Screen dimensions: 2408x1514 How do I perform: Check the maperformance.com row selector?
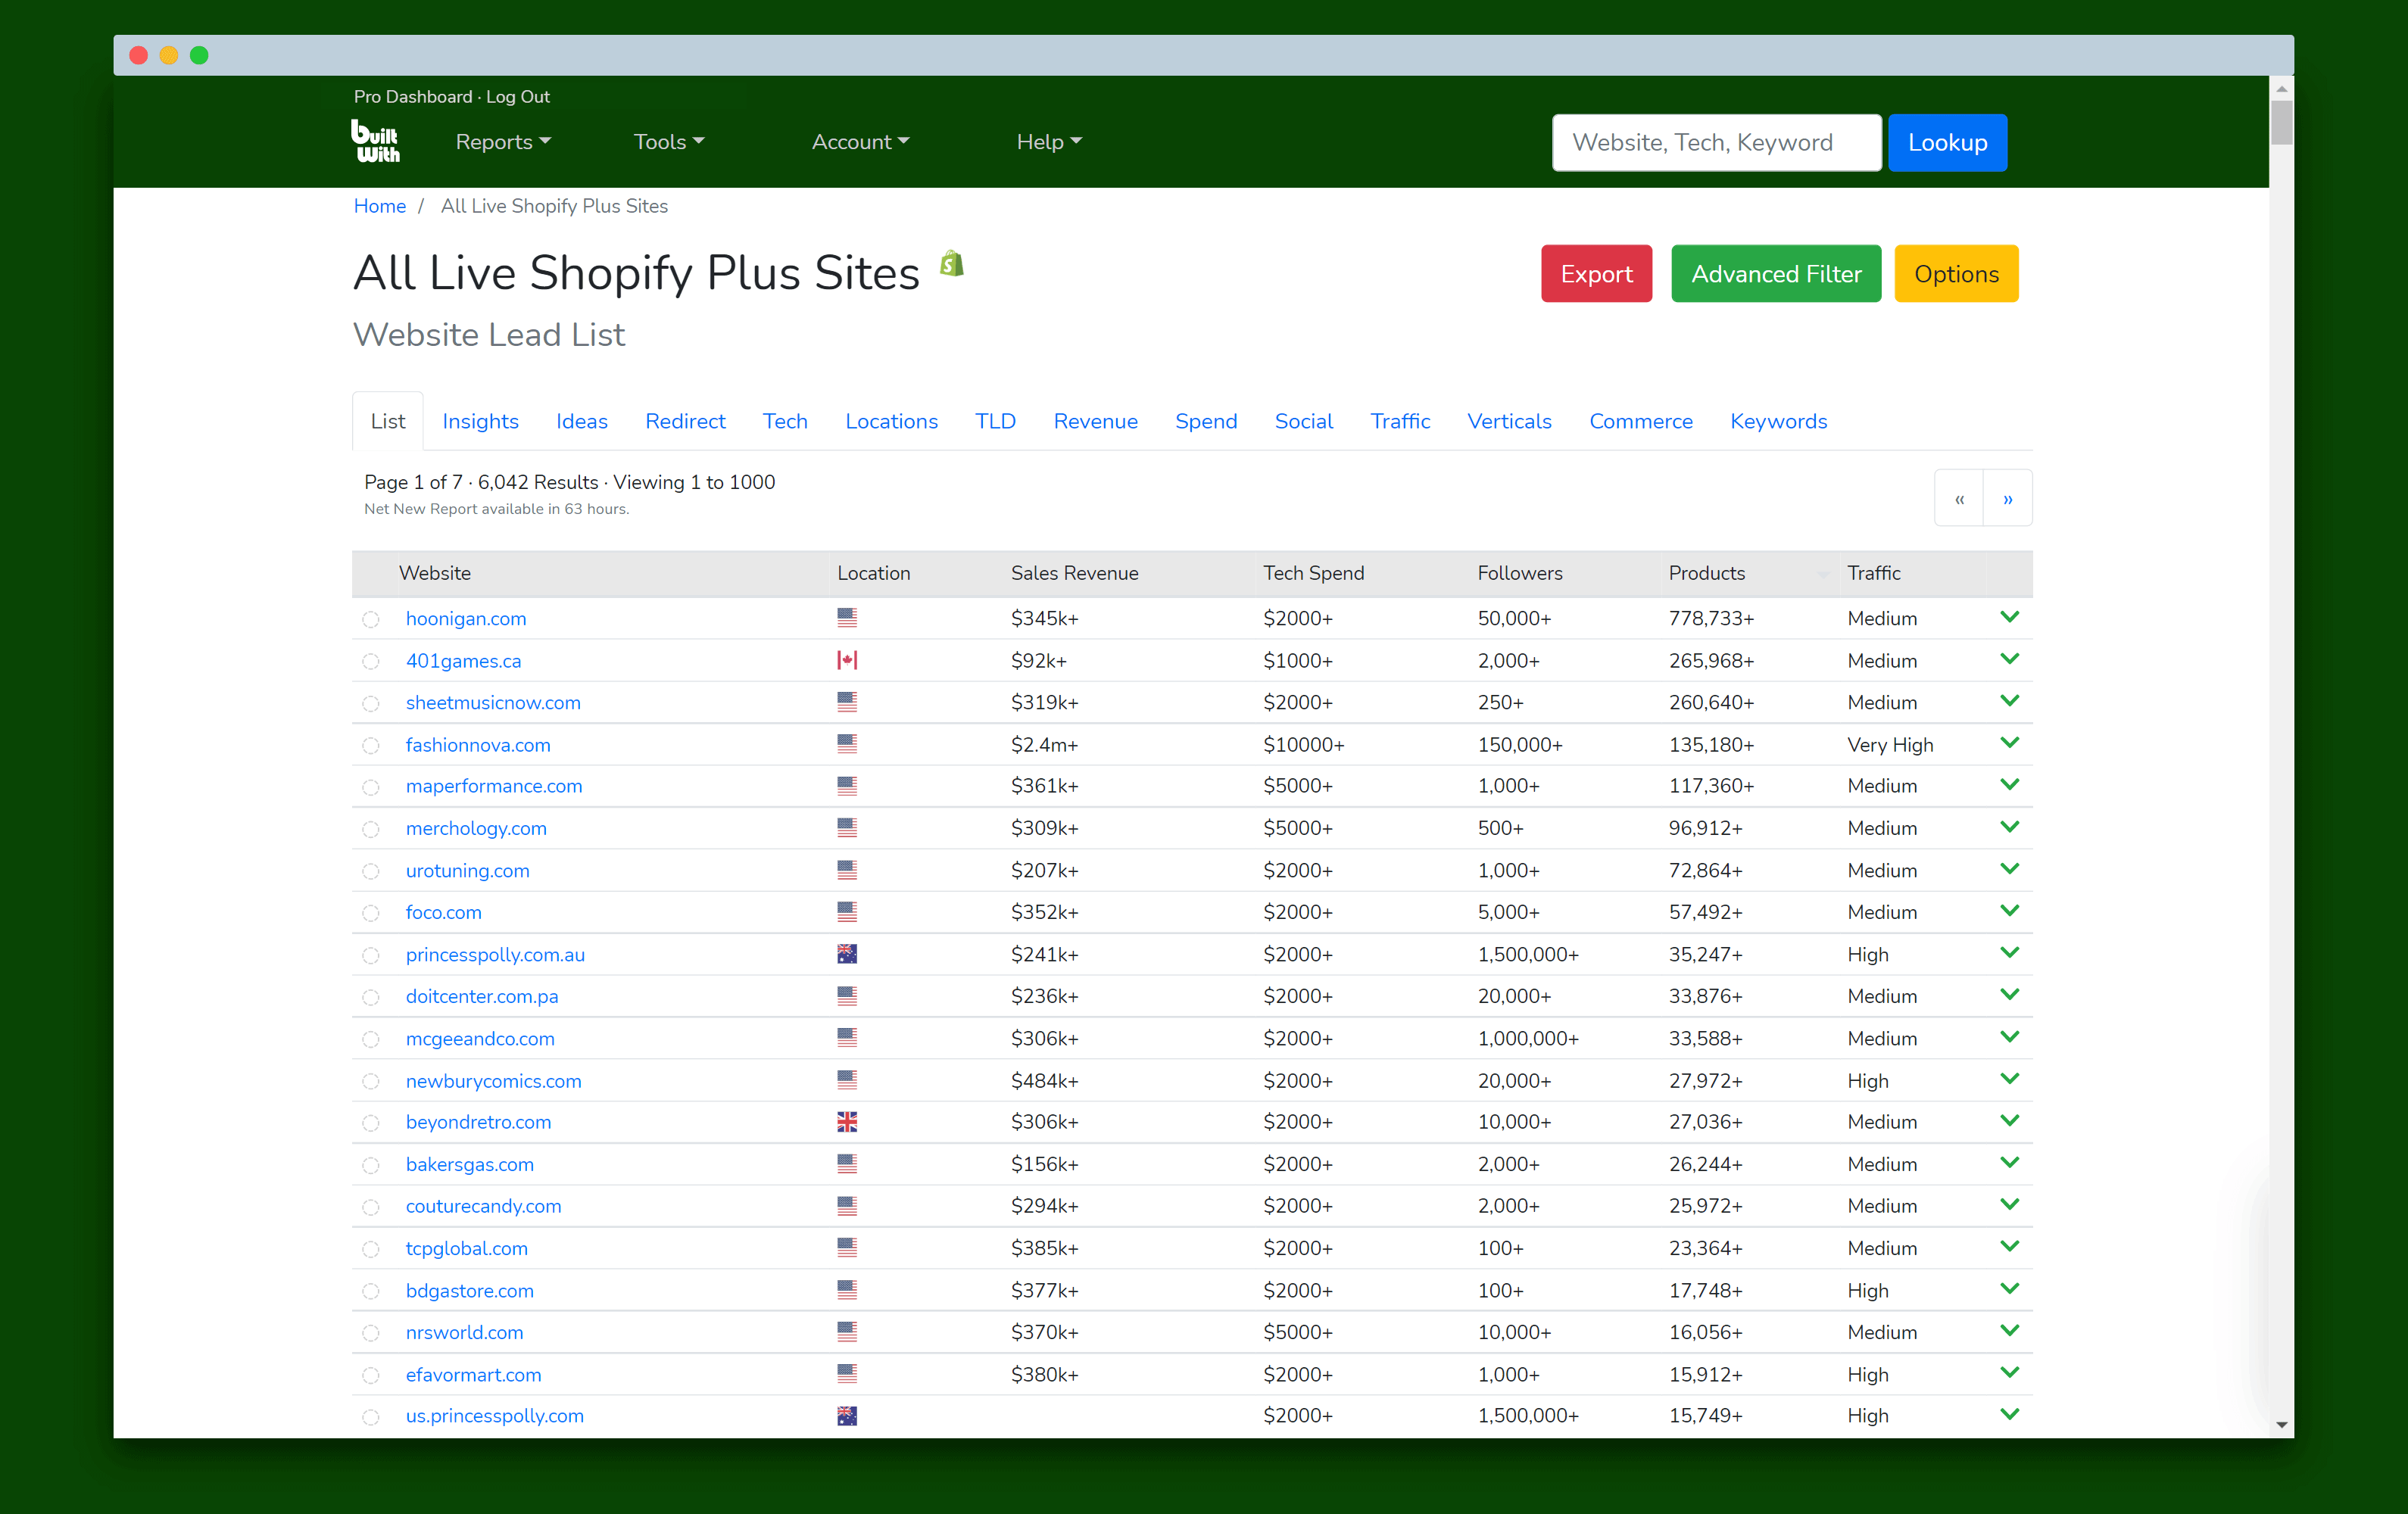click(371, 788)
